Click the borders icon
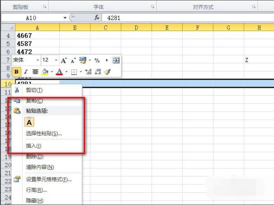The width and height of the screenshot is (274, 205). pyautogui.click(x=74, y=72)
